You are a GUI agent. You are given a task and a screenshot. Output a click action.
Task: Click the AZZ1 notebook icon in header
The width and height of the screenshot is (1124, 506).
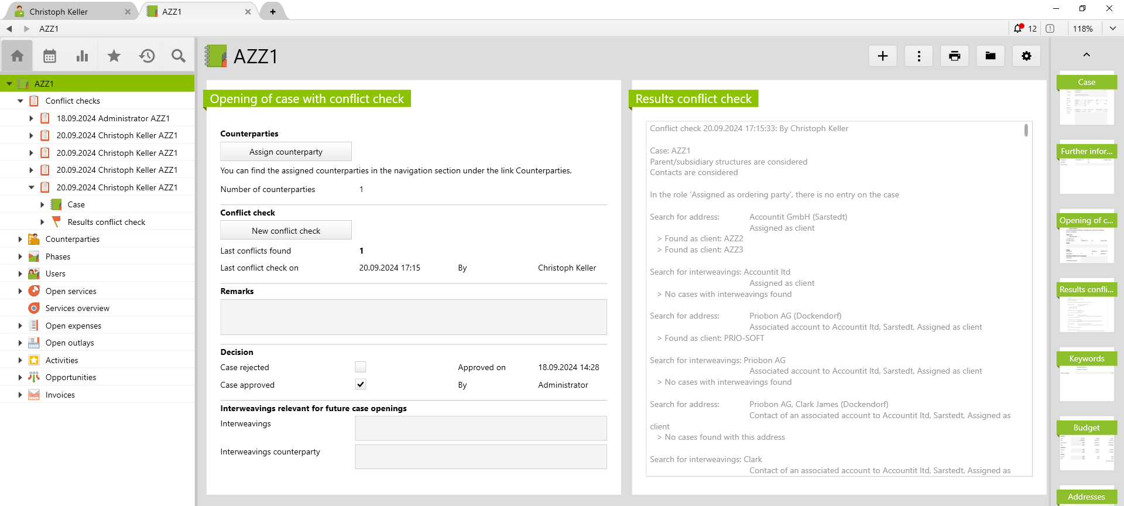[x=216, y=56]
